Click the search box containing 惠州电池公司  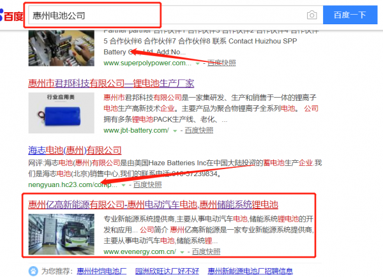168,15
